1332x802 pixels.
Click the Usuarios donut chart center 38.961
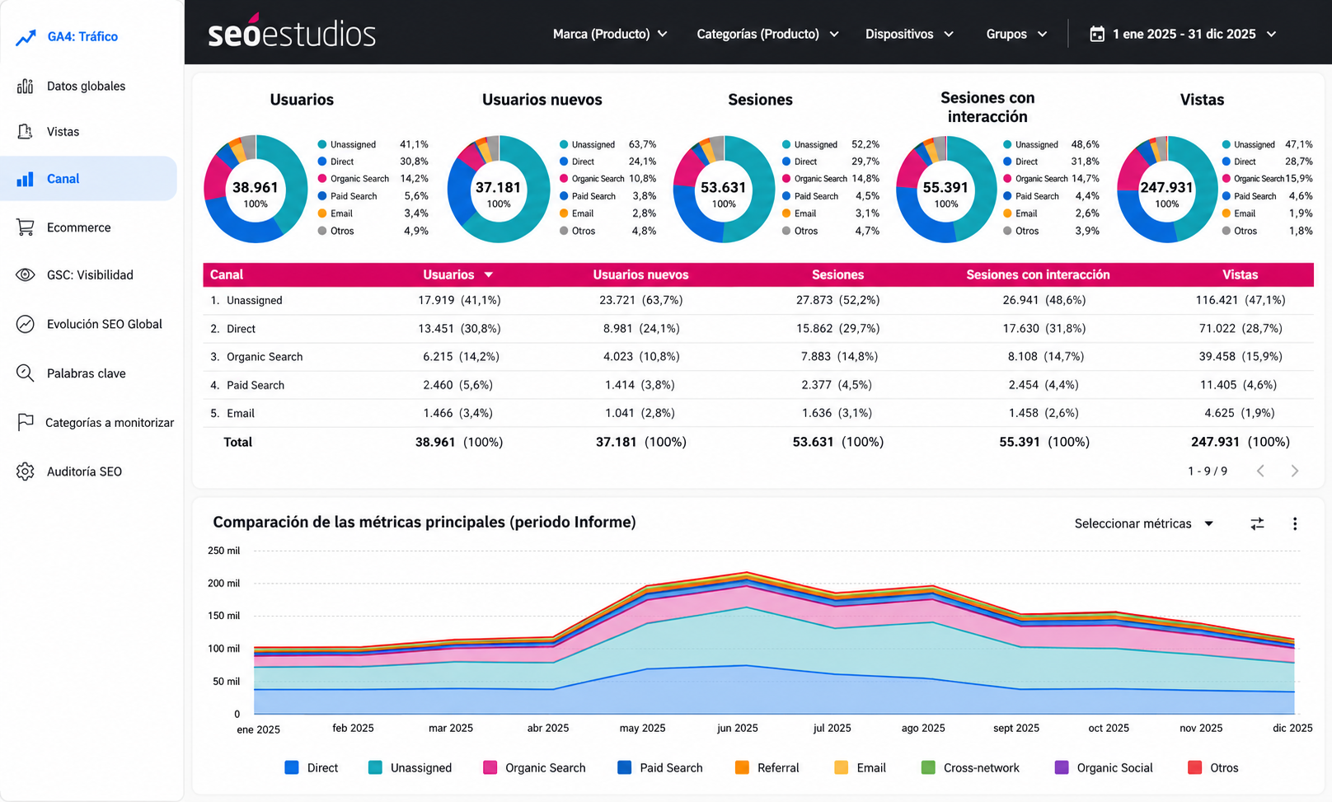[x=256, y=189]
